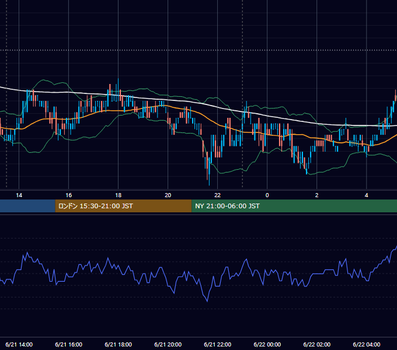Screen dimensions: 397x350
Task: Click the 6/21 16:00 date label
Action: pos(69,344)
